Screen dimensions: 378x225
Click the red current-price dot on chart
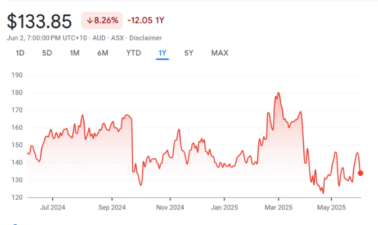click(361, 173)
